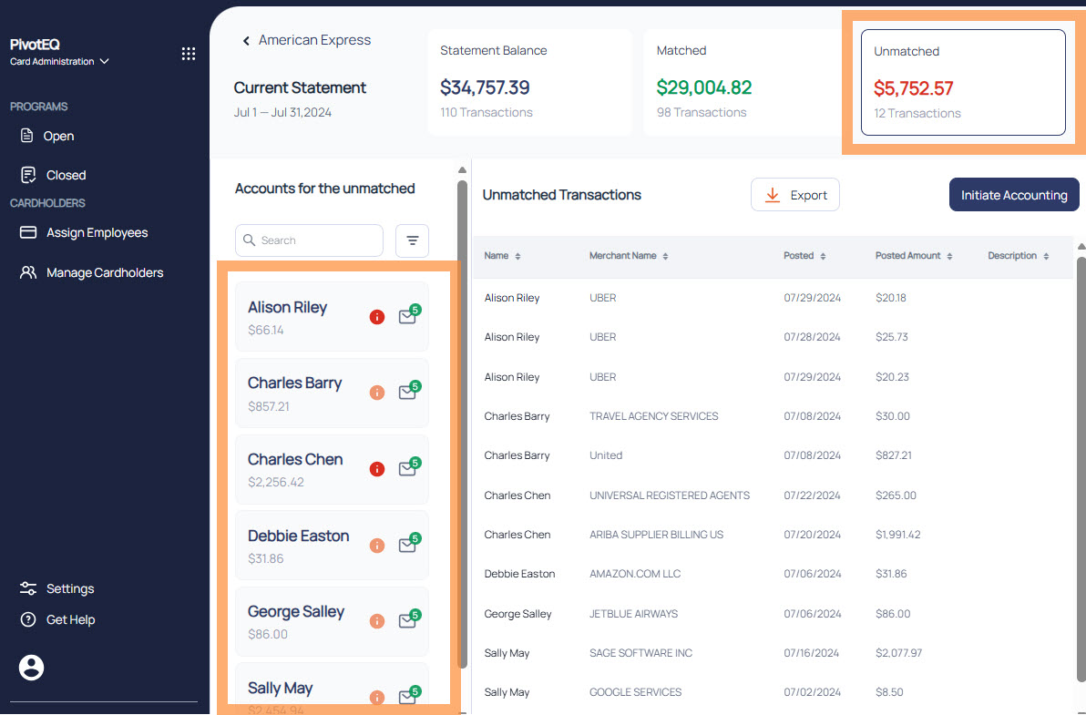Image resolution: width=1086 pixels, height=715 pixels.
Task: Open Charles Barry's mail envelope icon
Action: [x=408, y=393]
